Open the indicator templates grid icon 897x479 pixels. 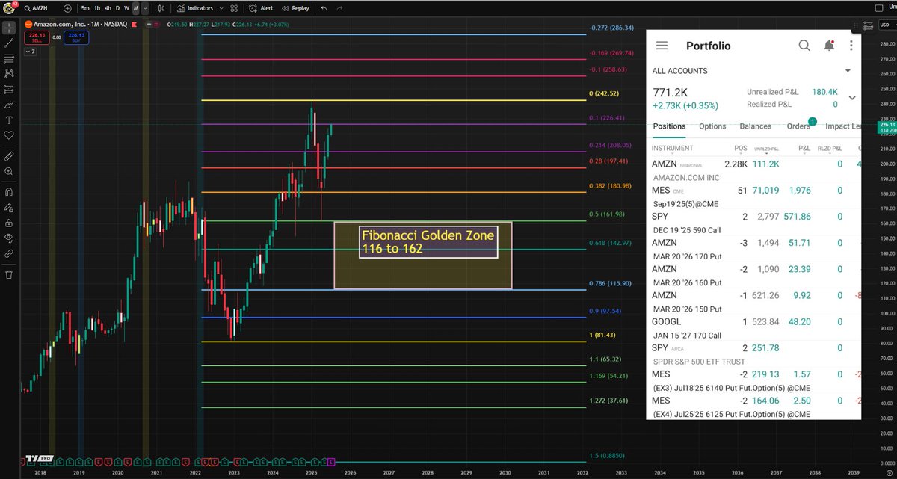(235, 8)
